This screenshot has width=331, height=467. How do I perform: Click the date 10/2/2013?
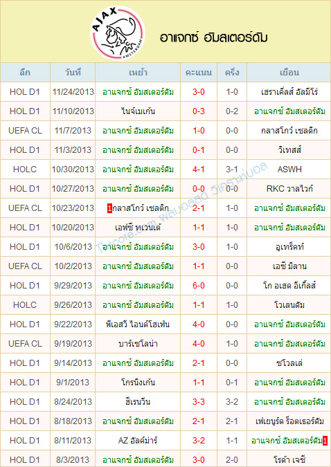click(73, 266)
